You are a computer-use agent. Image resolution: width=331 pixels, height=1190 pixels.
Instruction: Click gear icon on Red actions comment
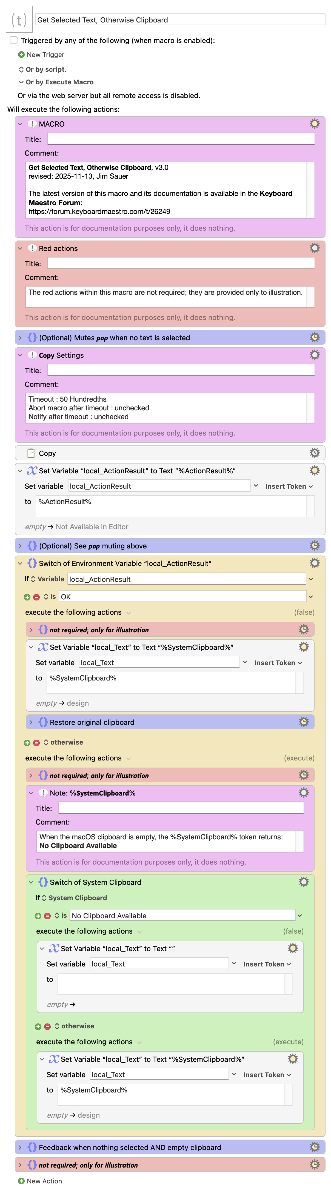click(314, 248)
